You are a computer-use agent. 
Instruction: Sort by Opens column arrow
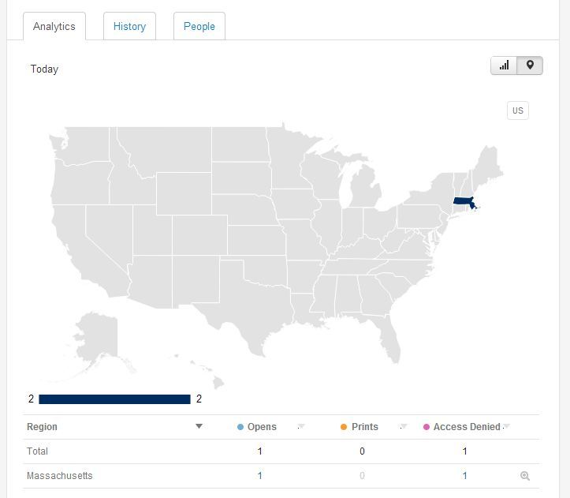click(301, 426)
